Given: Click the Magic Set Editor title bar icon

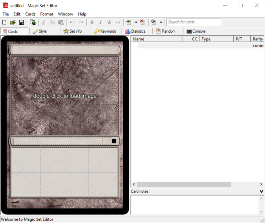Looking at the screenshot, I should click(x=6, y=5).
